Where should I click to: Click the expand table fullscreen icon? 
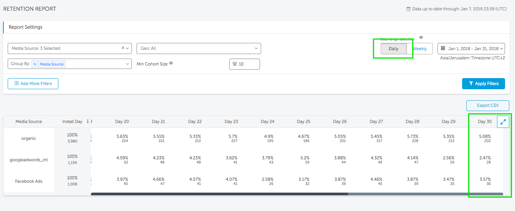point(503,122)
